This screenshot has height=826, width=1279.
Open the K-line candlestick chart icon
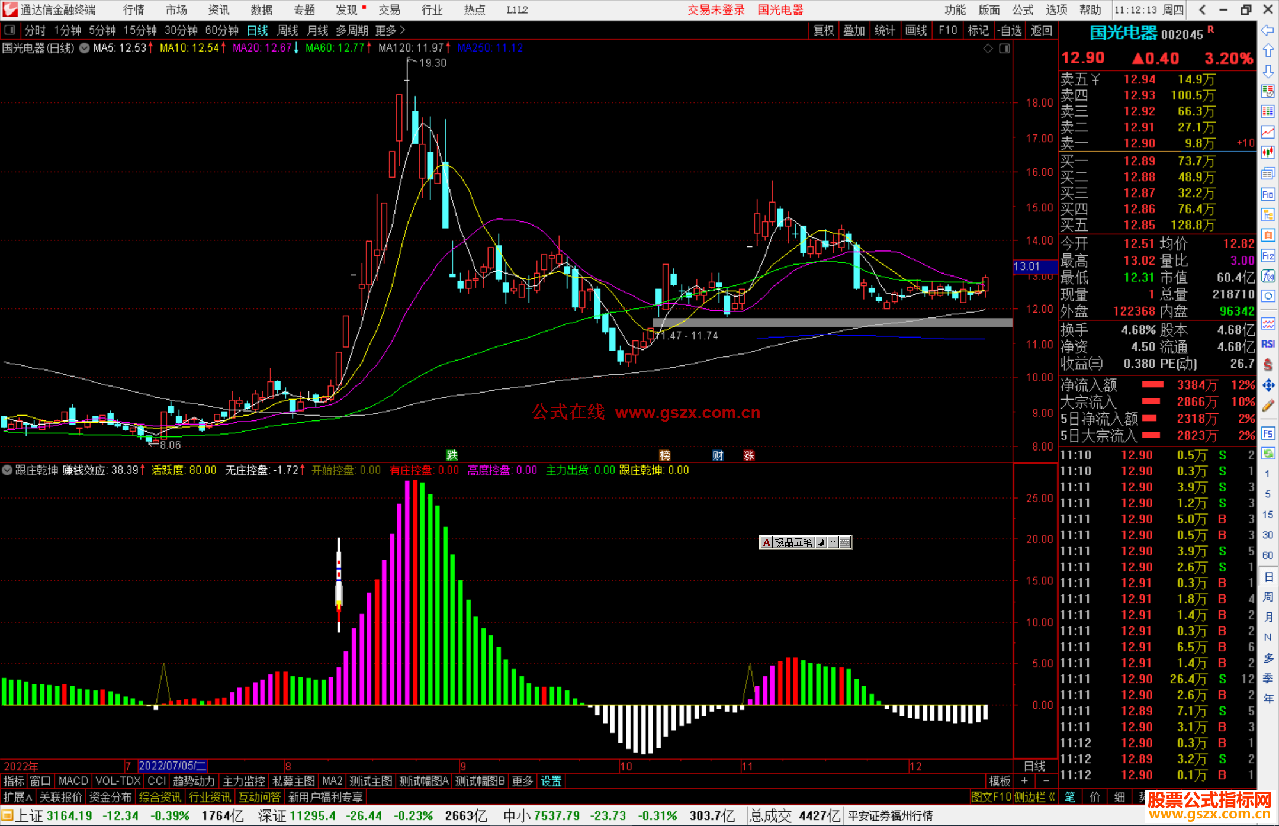point(1268,152)
